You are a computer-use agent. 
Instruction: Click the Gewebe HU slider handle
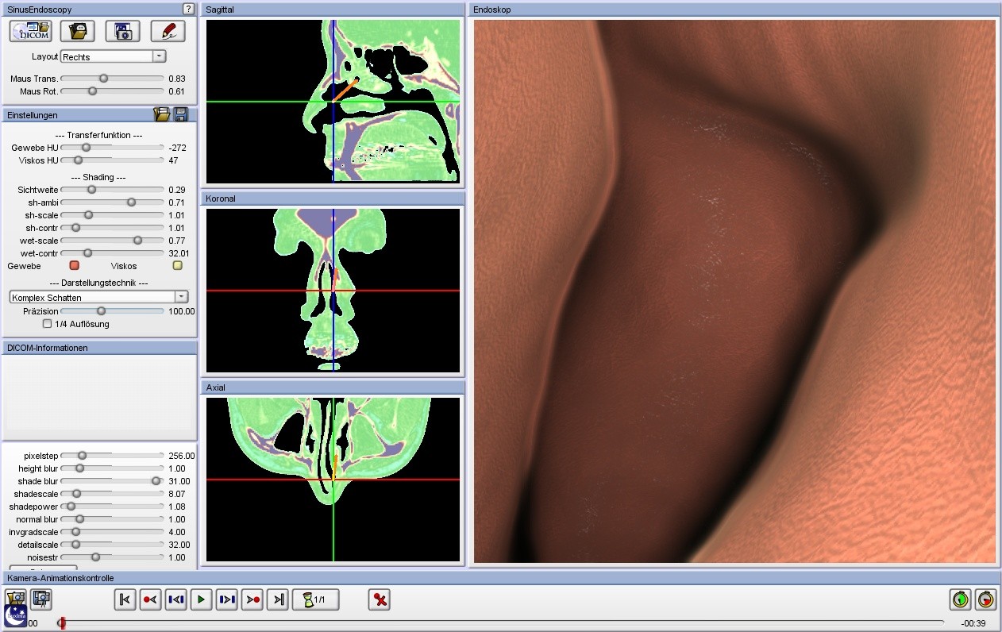87,148
